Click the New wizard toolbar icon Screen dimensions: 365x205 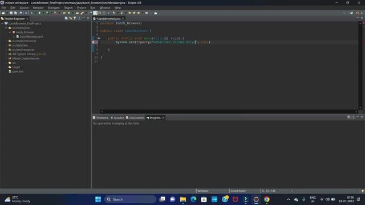[3, 13]
